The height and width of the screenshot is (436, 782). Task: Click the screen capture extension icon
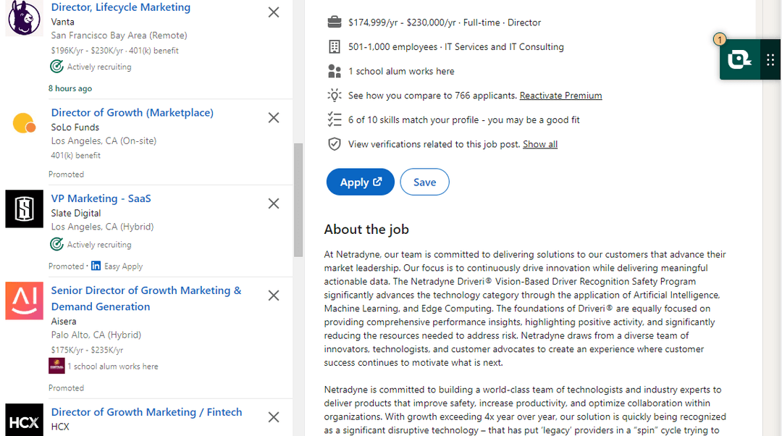[739, 59]
